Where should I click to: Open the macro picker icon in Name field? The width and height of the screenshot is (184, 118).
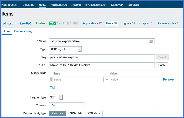coord(150,41)
